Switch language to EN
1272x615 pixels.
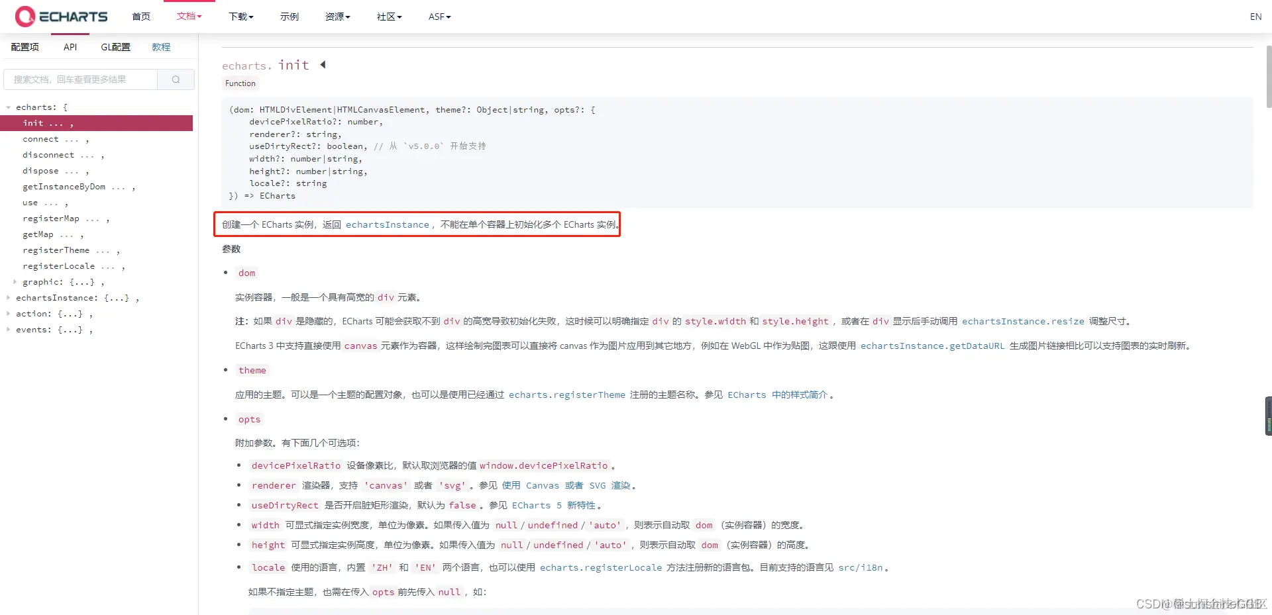coord(1255,17)
